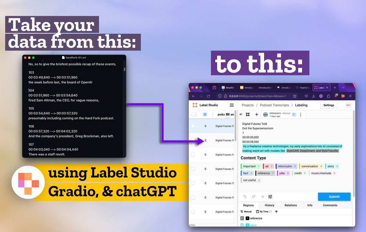Open the Firefox downloads panel

[314, 96]
